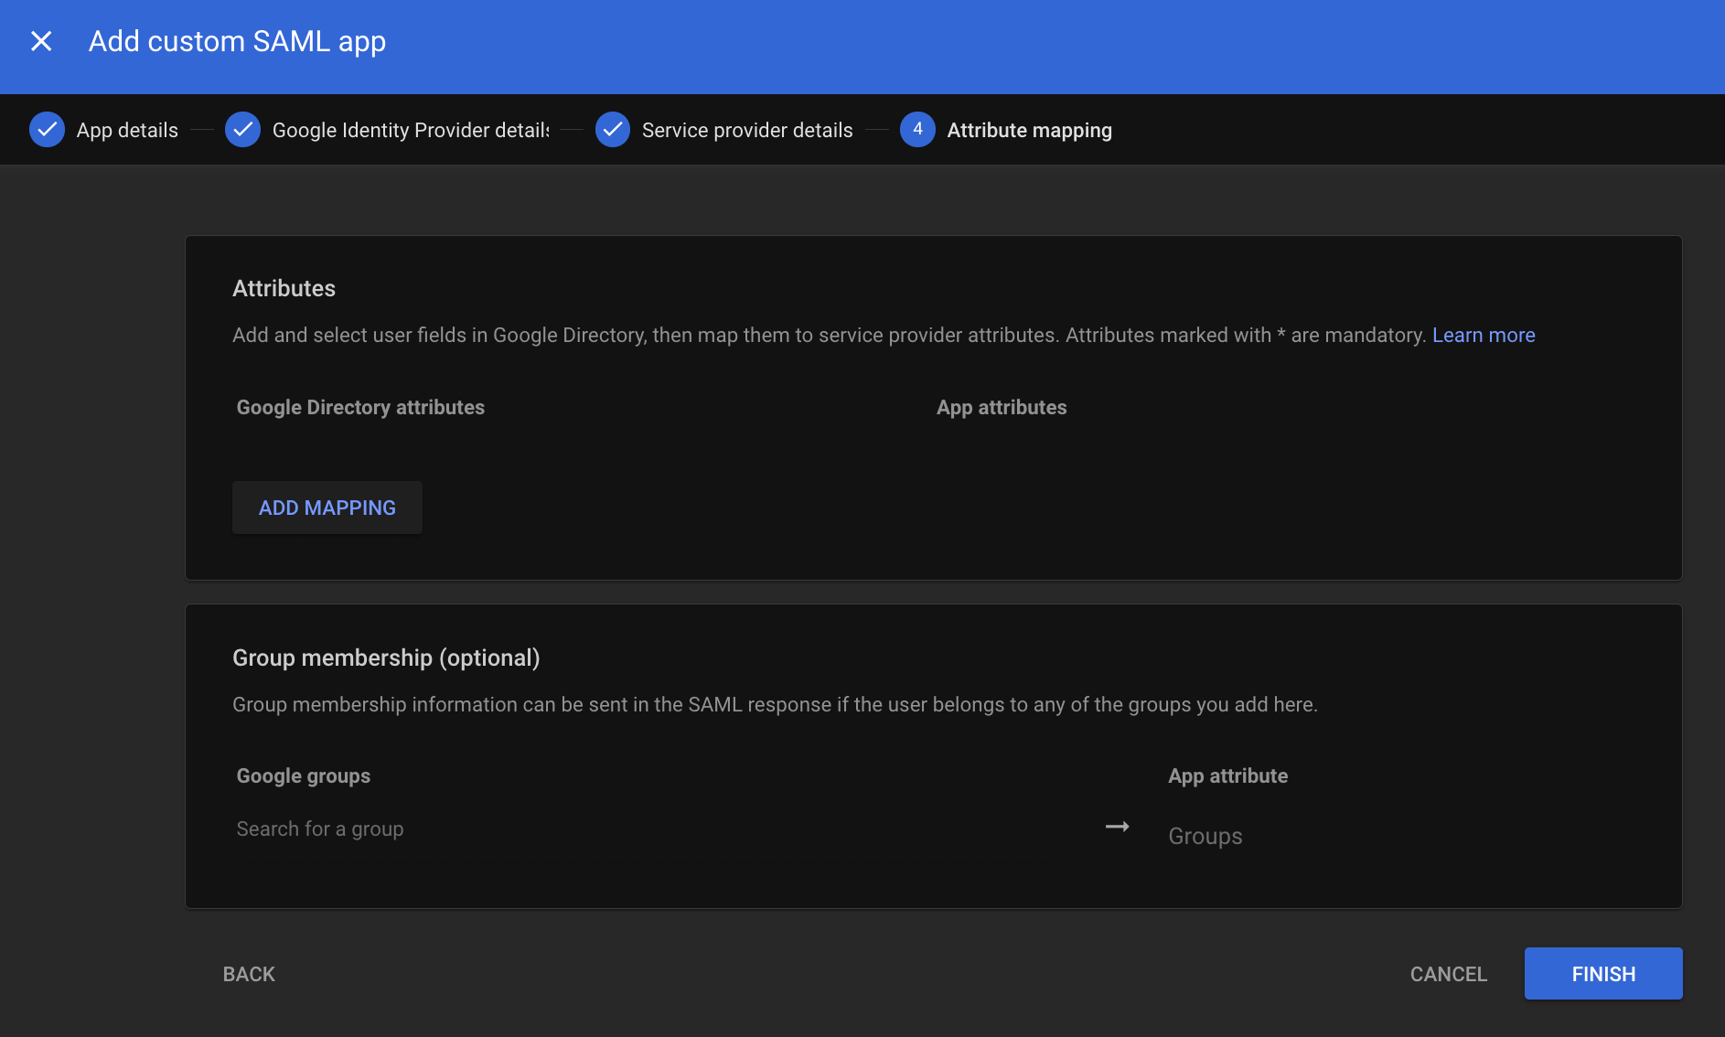Click the Group membership (optional) heading

[x=386, y=657]
